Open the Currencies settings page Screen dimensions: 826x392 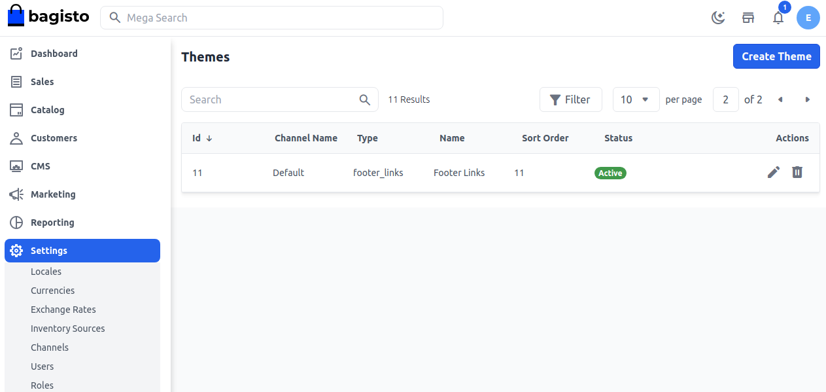tap(52, 290)
